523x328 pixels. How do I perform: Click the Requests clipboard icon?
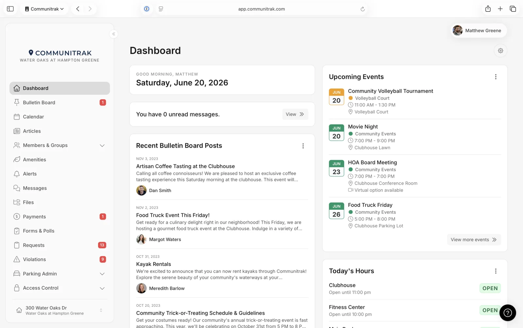click(17, 245)
